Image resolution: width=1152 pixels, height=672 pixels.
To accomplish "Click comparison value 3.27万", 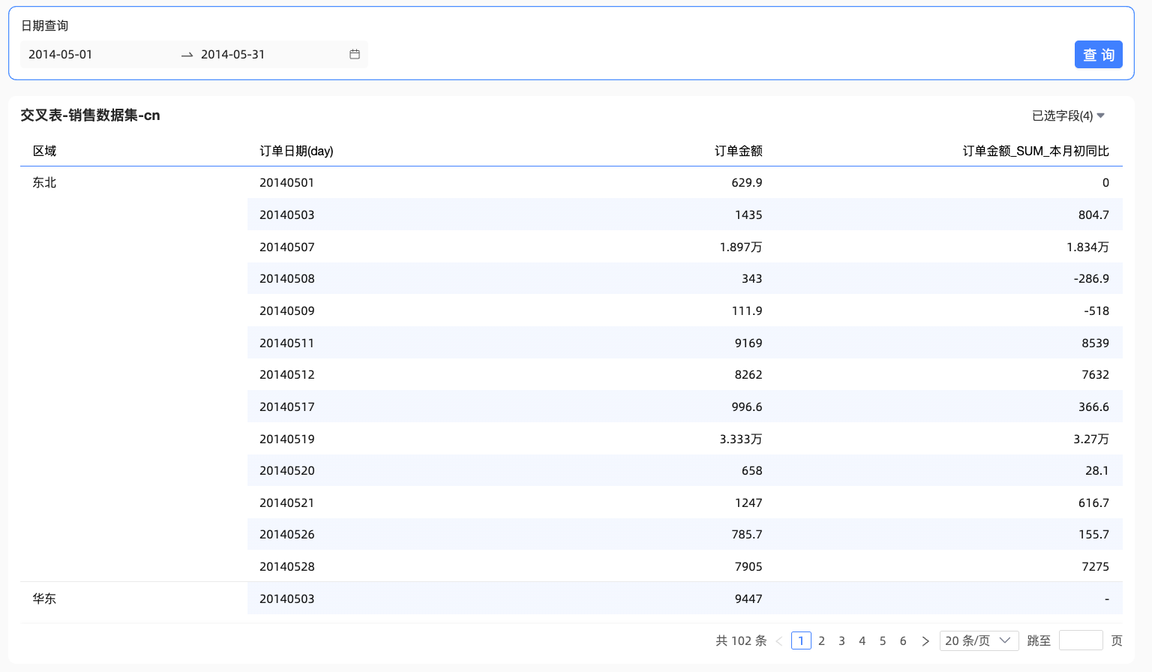I will tap(1091, 439).
